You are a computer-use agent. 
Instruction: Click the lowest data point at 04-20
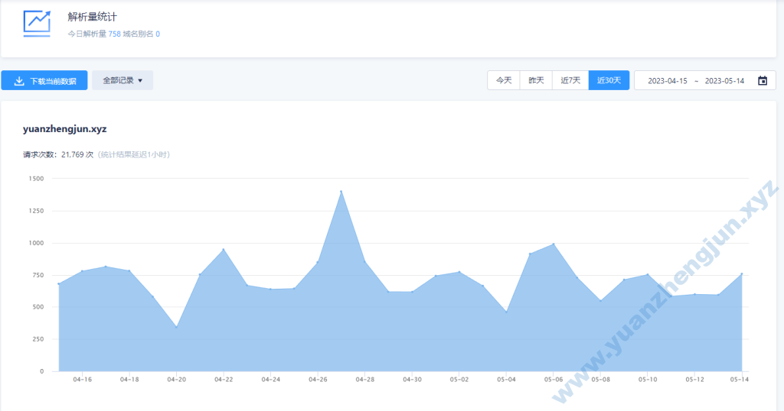176,327
